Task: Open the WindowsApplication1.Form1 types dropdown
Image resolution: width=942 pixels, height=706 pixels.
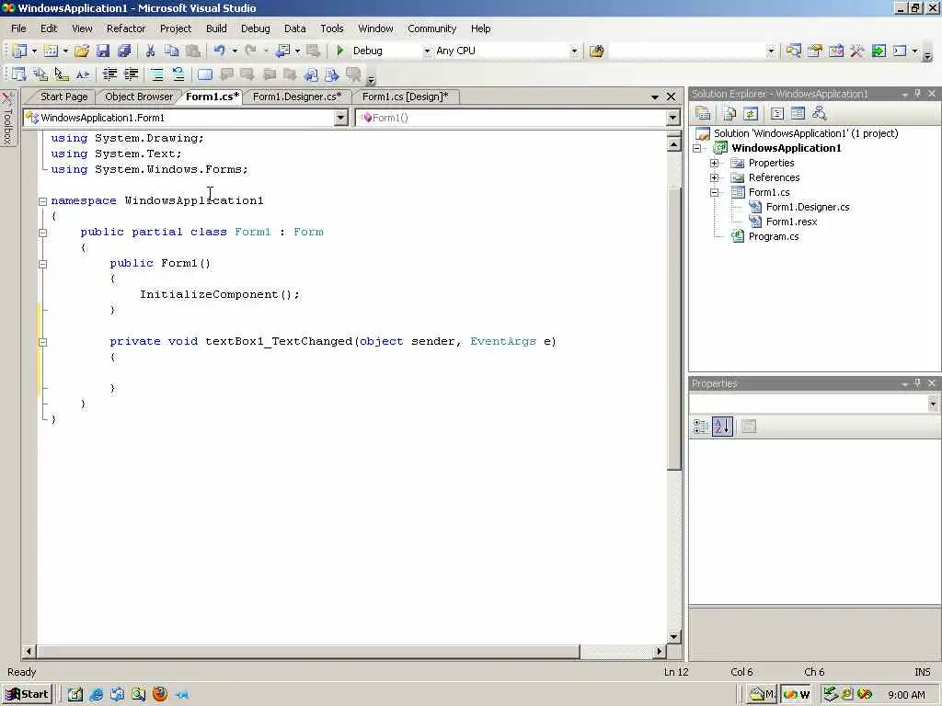Action: [340, 118]
